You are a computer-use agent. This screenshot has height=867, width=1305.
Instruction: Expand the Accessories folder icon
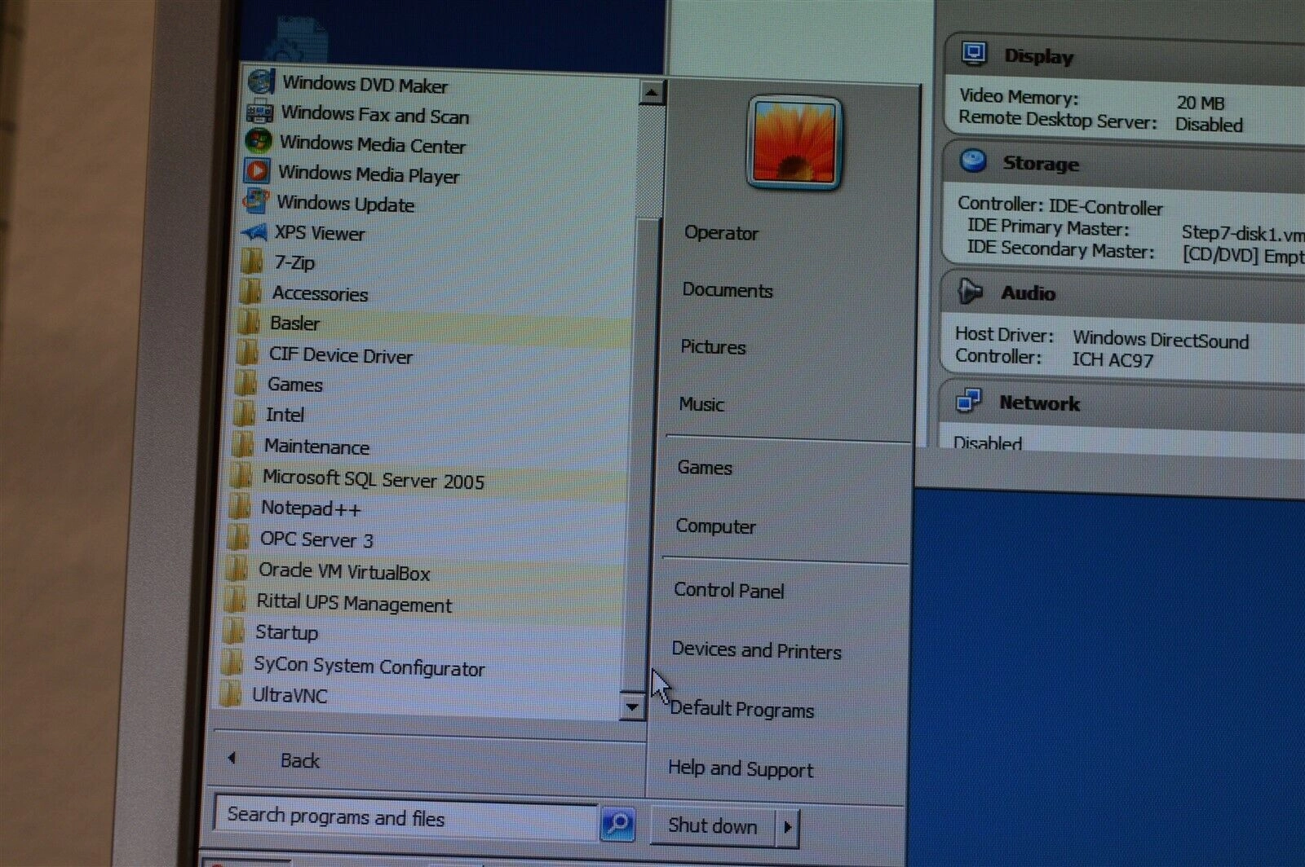(250, 292)
